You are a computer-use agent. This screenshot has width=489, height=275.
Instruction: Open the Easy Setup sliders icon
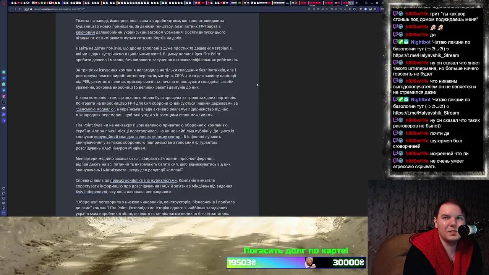pos(350,9)
